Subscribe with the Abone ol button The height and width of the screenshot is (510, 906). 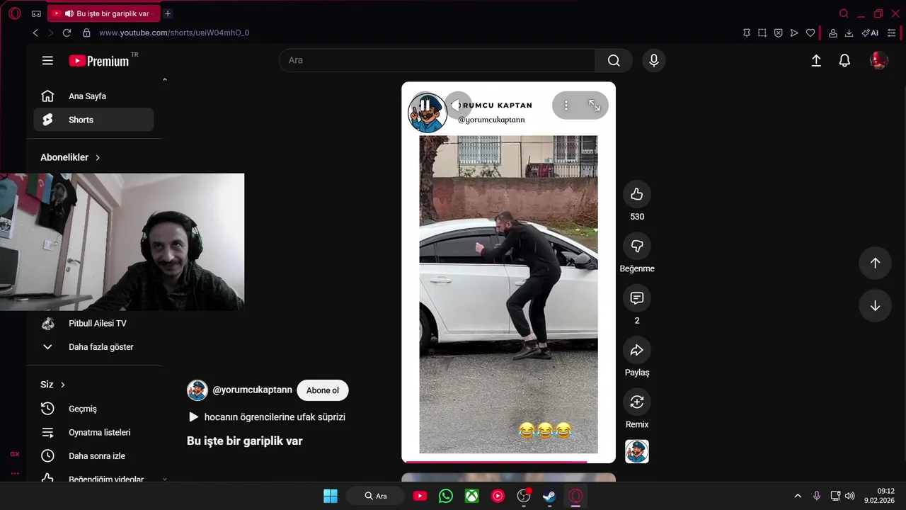[x=323, y=390]
